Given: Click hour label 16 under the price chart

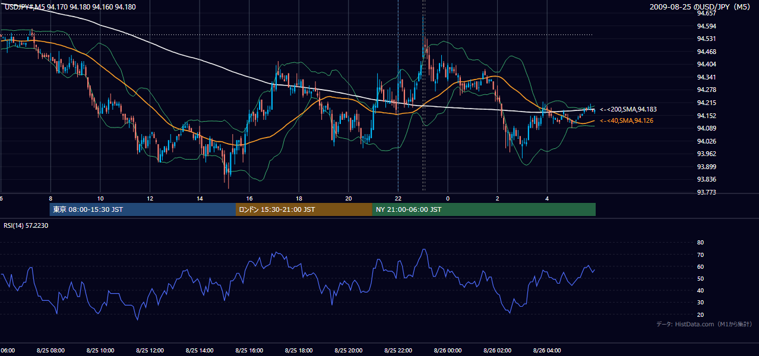Looking at the screenshot, I should coord(249,199).
